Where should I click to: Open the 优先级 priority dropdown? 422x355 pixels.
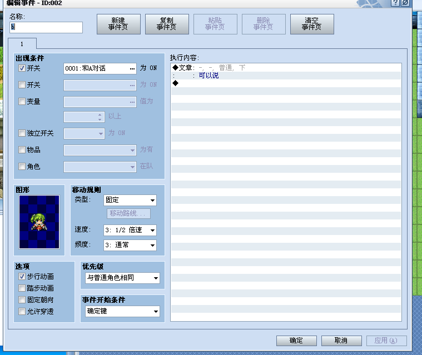123,278
